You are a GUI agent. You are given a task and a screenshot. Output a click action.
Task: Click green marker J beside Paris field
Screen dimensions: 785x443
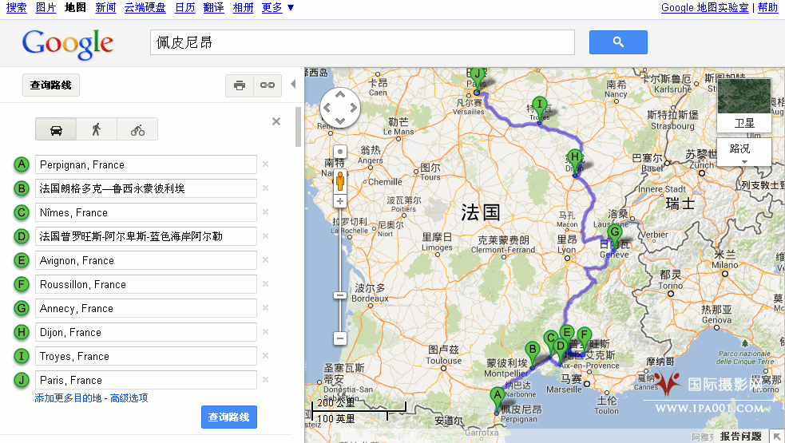[x=21, y=380]
